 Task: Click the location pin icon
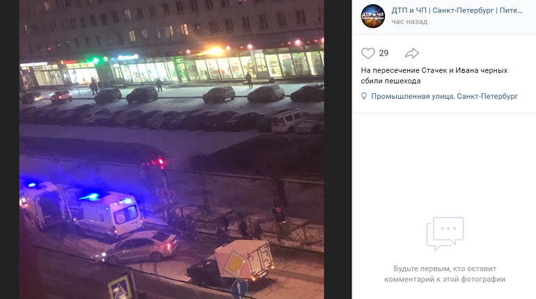(x=363, y=96)
